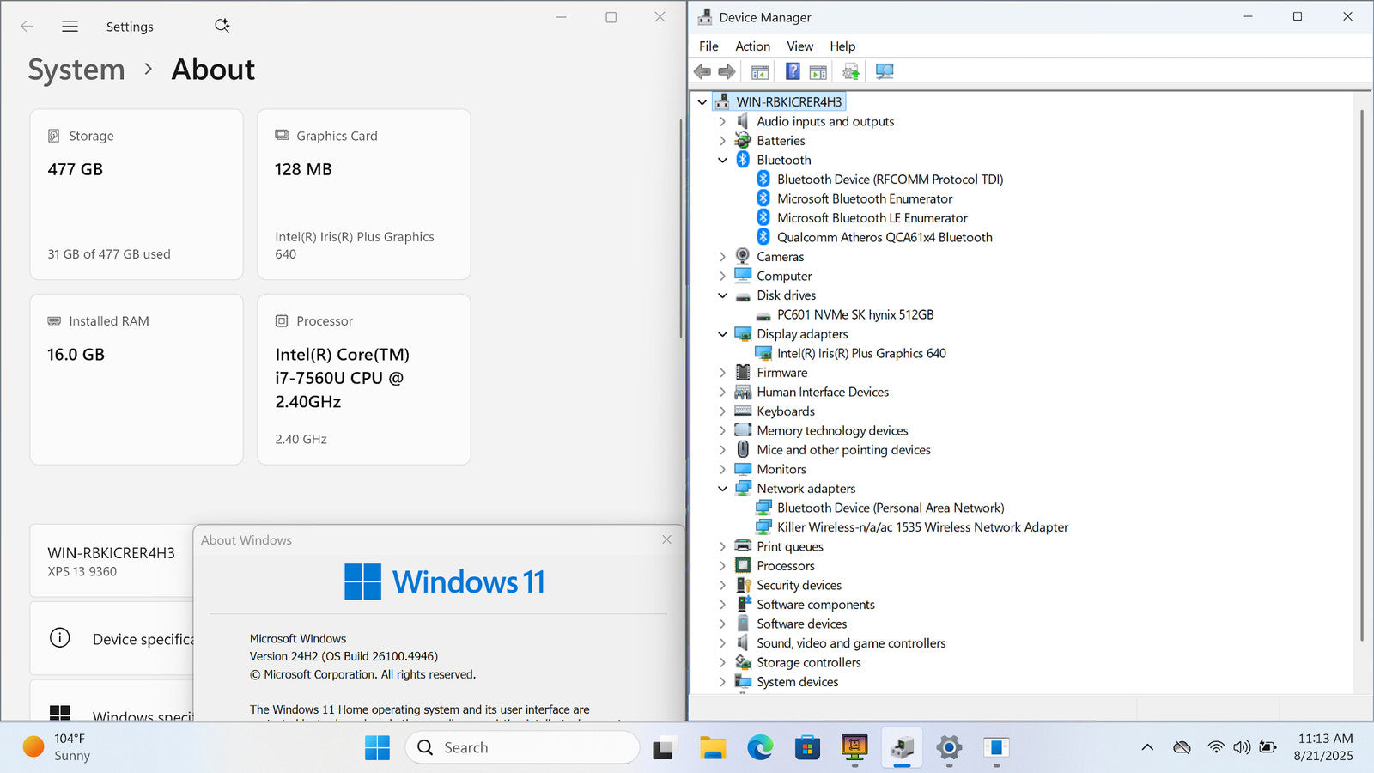
Task: Click Scan for hardware changes toolbar icon
Action: click(x=885, y=71)
